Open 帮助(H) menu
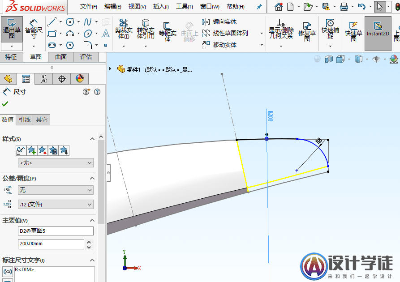The height and width of the screenshot is (282, 400). [x=236, y=7]
